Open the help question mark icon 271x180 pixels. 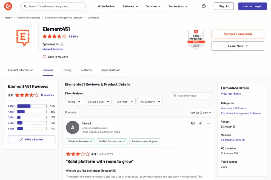point(204,6)
